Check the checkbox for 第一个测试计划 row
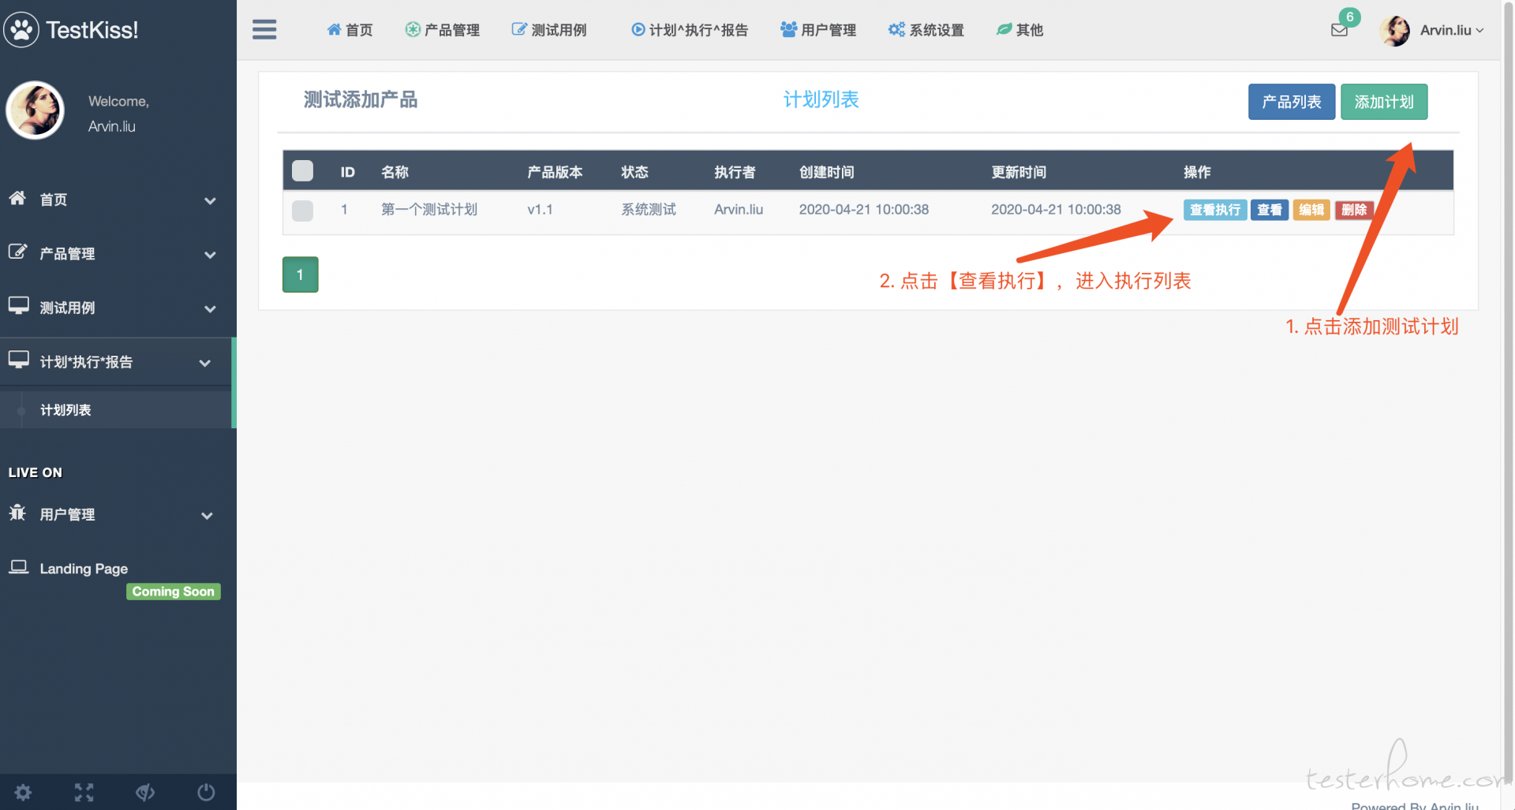Viewport: 1515px width, 810px height. click(302, 211)
